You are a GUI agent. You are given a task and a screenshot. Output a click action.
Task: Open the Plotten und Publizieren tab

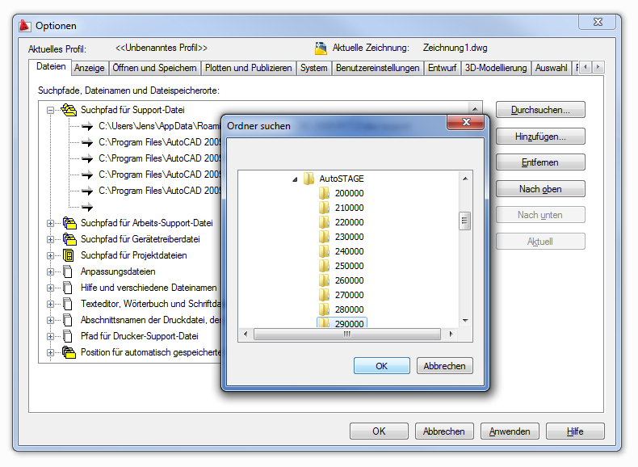tap(248, 68)
